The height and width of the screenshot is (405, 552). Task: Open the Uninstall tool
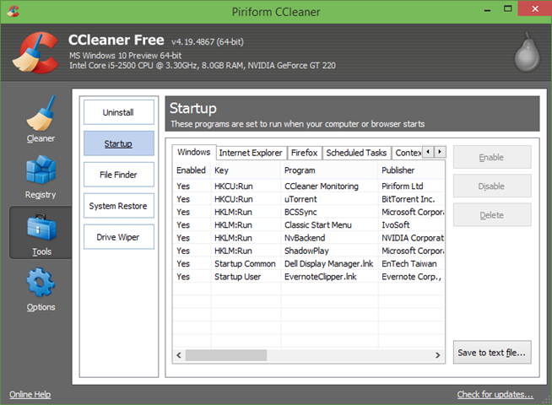(119, 112)
